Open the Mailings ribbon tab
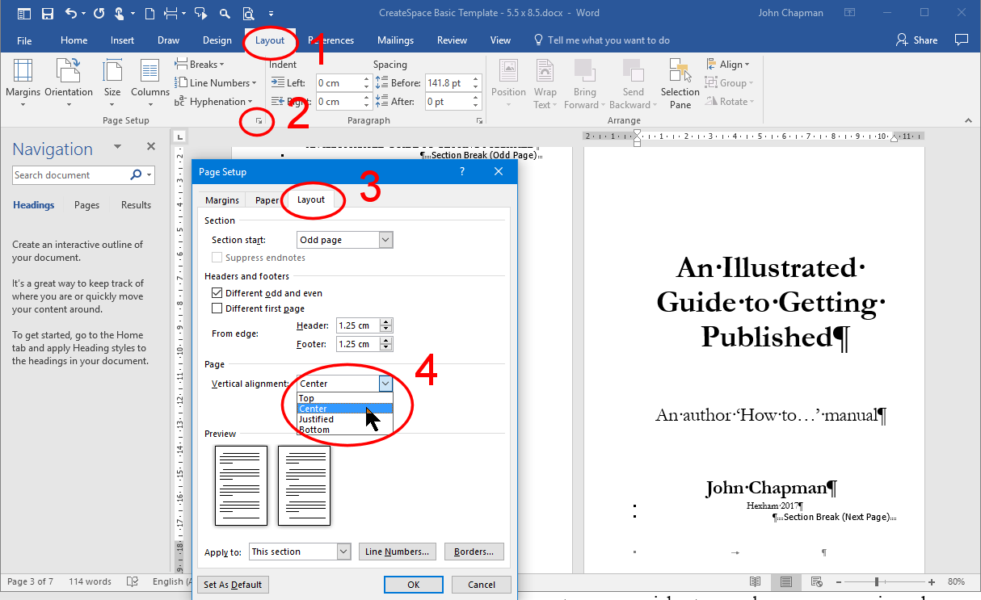 [395, 40]
